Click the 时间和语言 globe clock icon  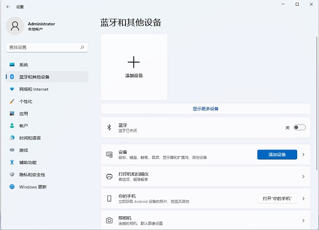[12, 138]
